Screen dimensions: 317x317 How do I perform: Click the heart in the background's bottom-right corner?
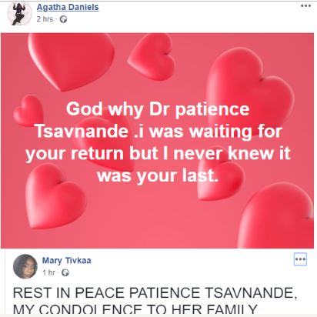(x=277, y=215)
